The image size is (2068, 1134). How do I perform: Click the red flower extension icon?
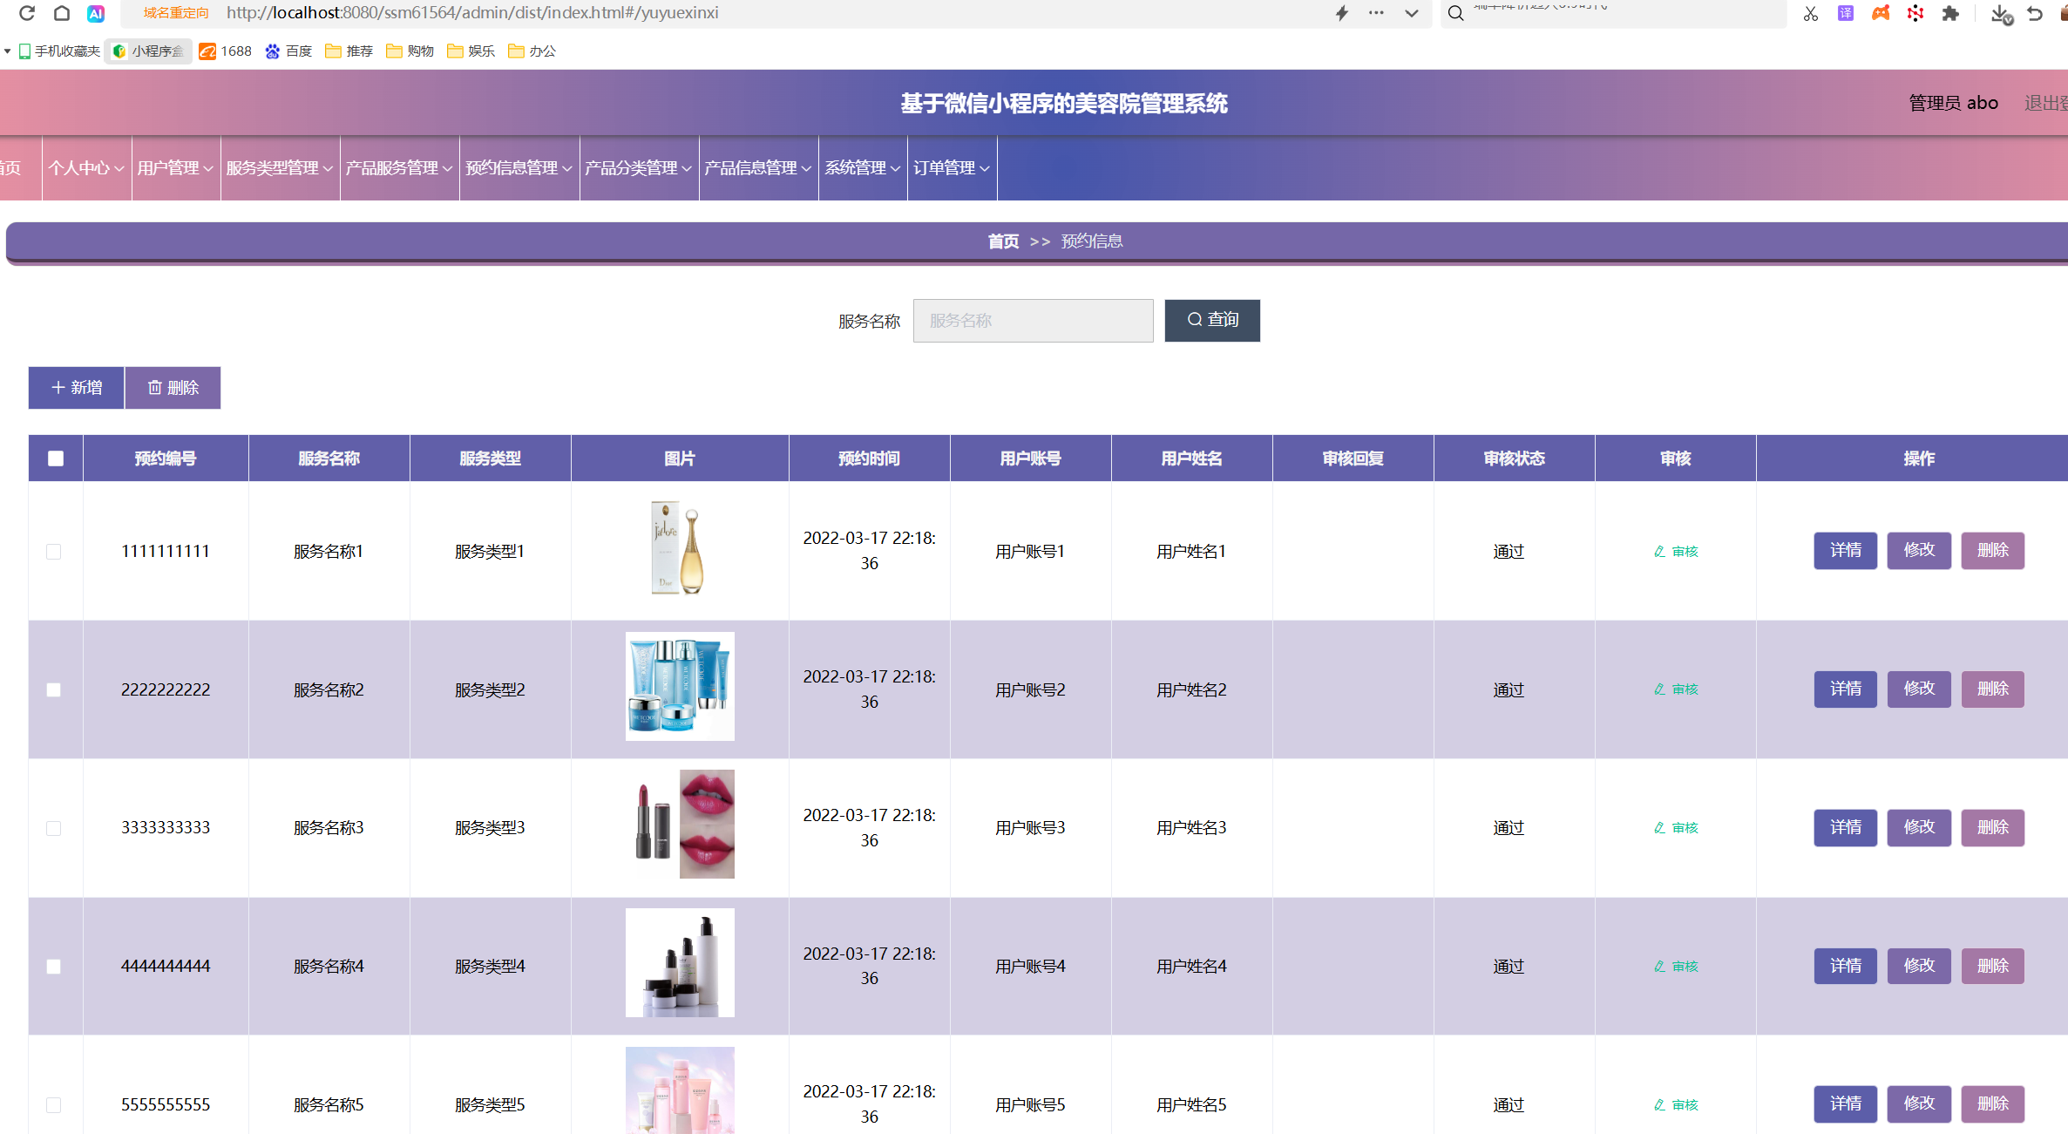click(1915, 13)
